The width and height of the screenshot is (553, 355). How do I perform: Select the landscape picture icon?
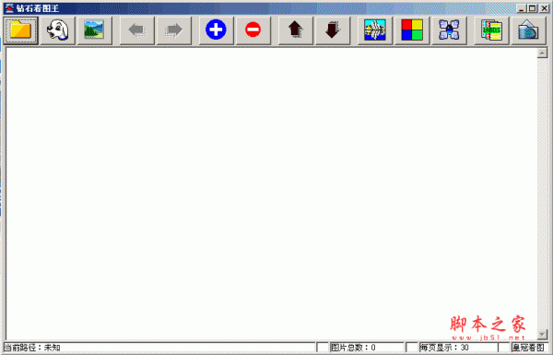click(x=95, y=30)
